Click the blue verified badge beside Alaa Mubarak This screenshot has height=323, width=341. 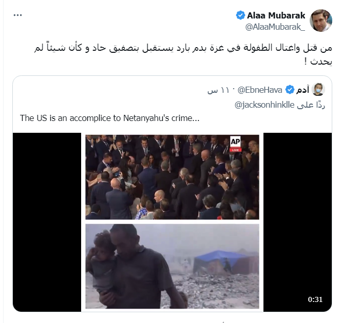(240, 15)
